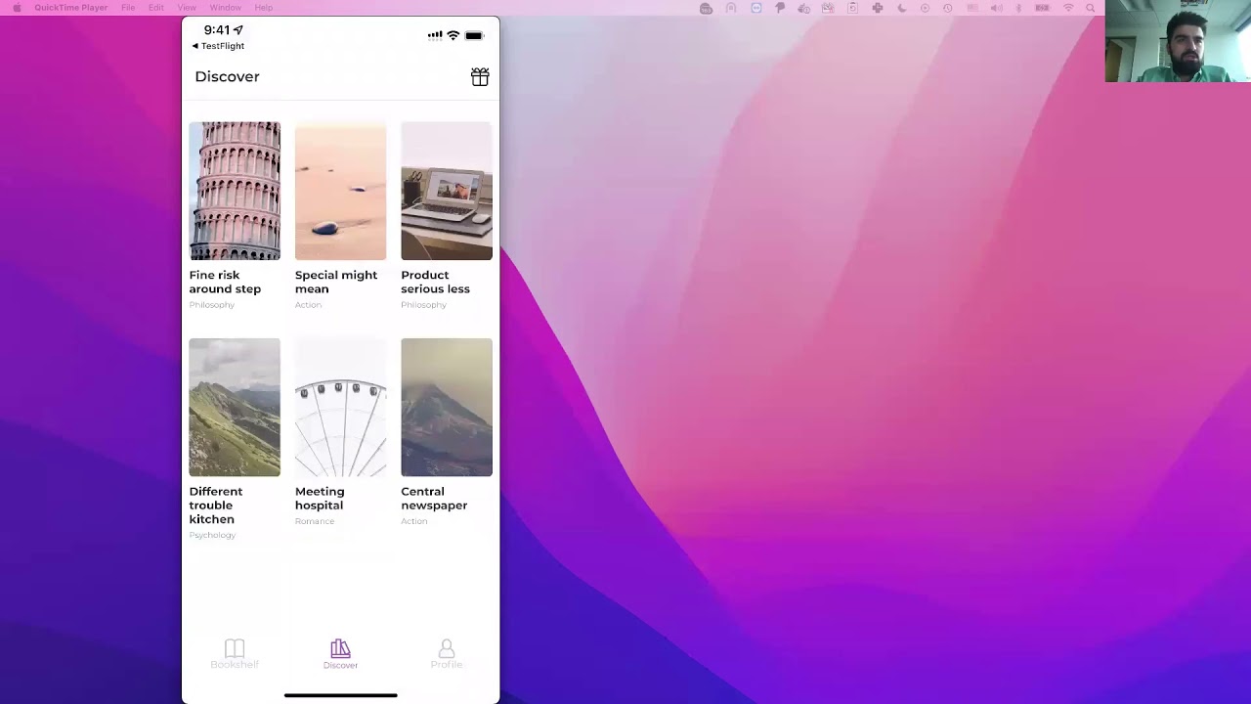Select the 'Different trouble kitchen' book title
This screenshot has height=704, width=1251.
tap(216, 506)
